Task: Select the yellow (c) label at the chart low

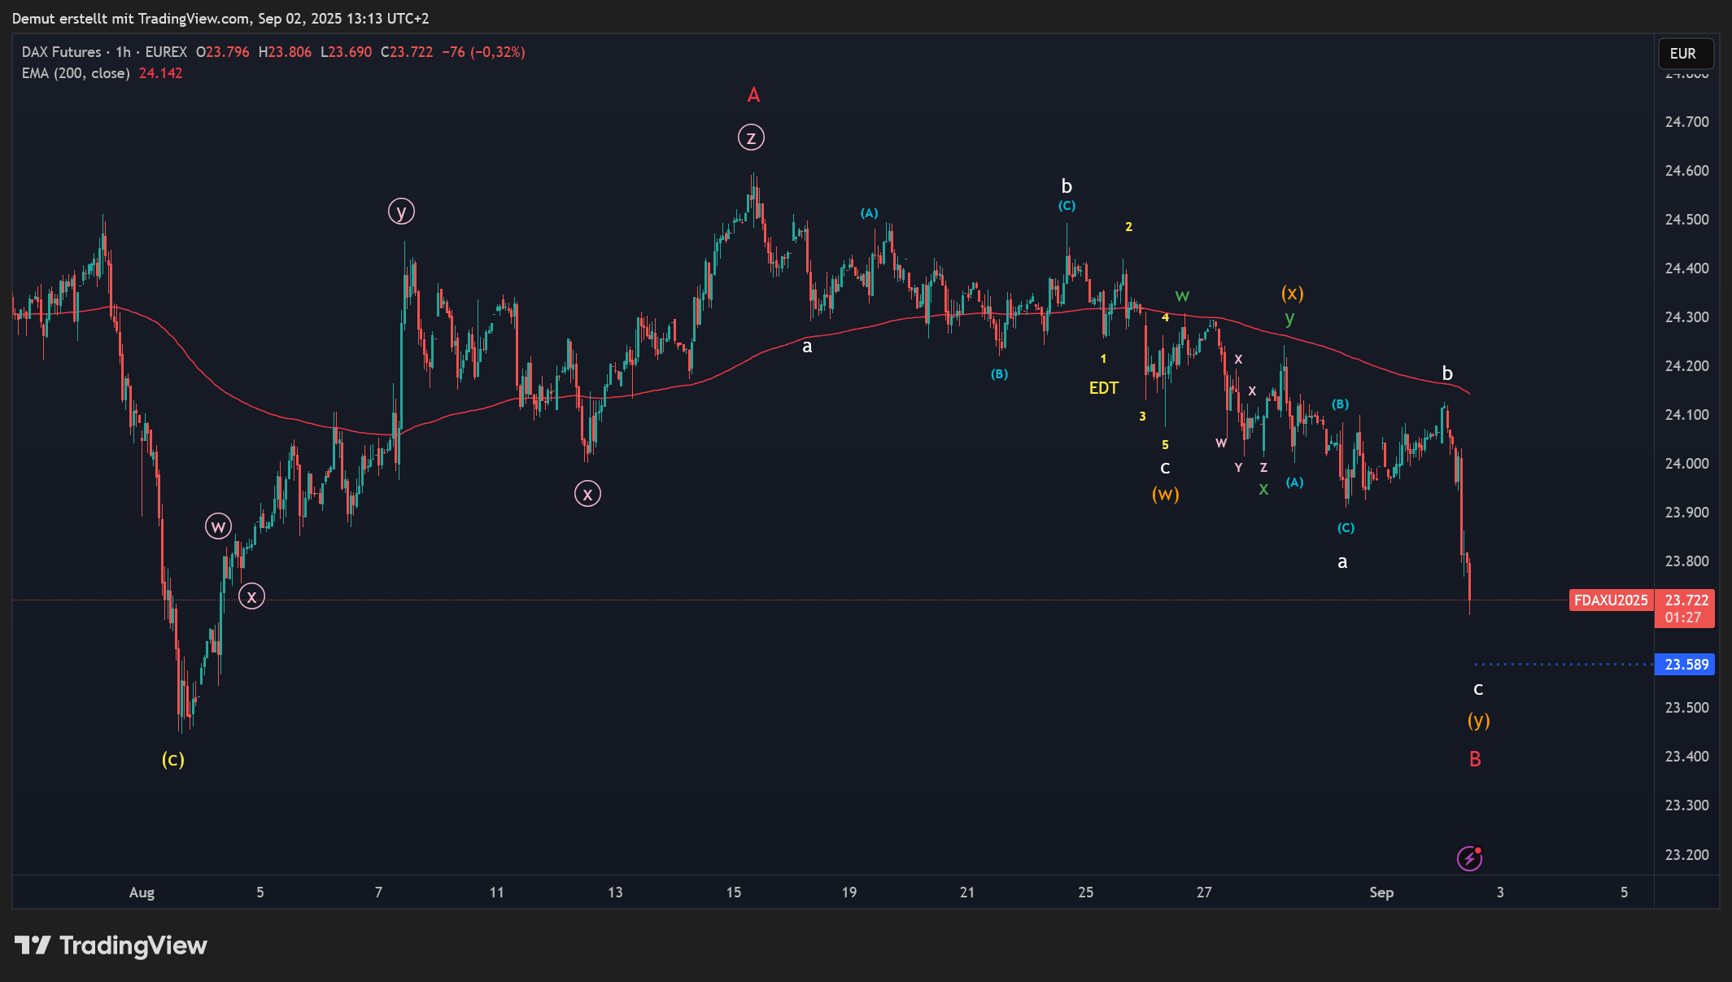Action: (x=173, y=759)
